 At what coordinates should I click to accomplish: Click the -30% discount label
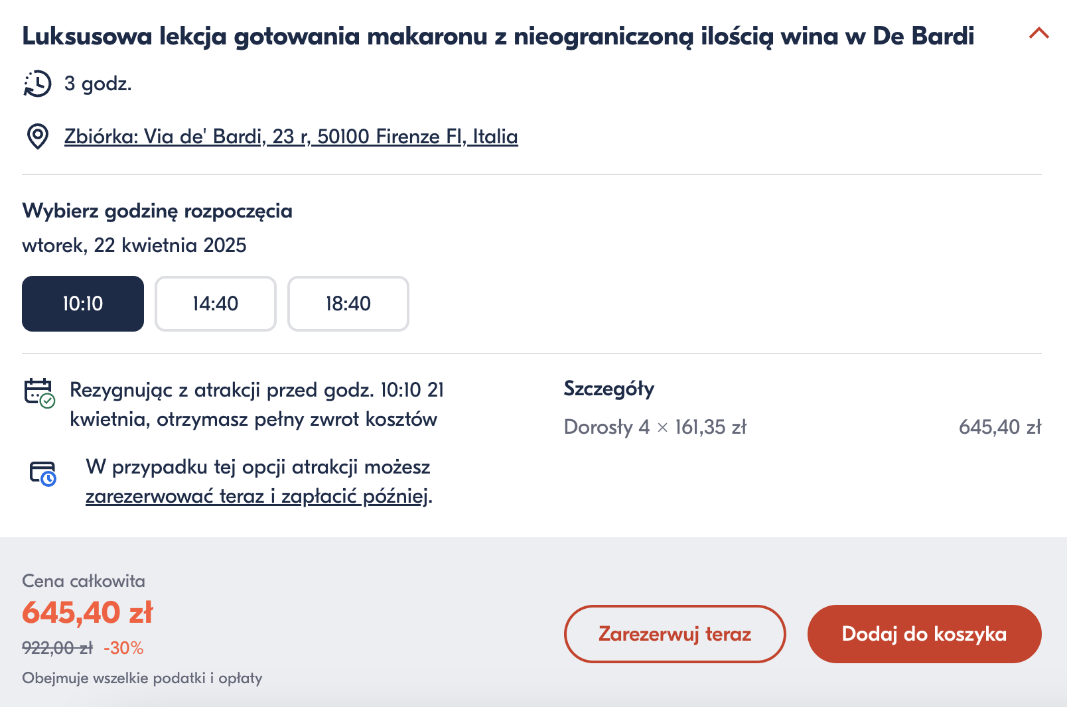[x=123, y=648]
